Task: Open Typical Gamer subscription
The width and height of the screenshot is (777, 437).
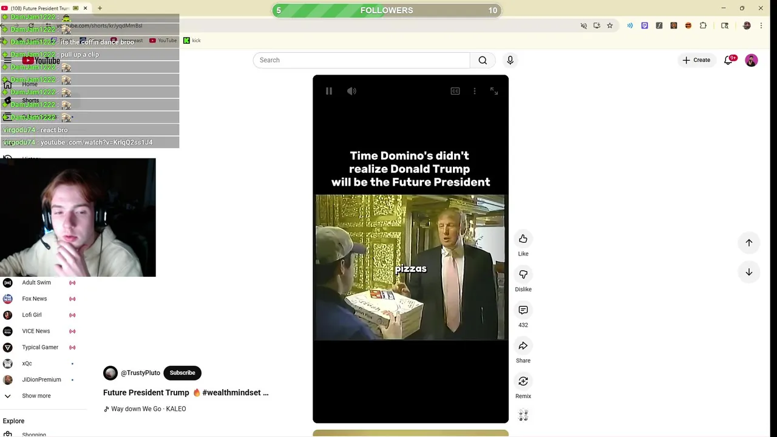Action: (40, 347)
